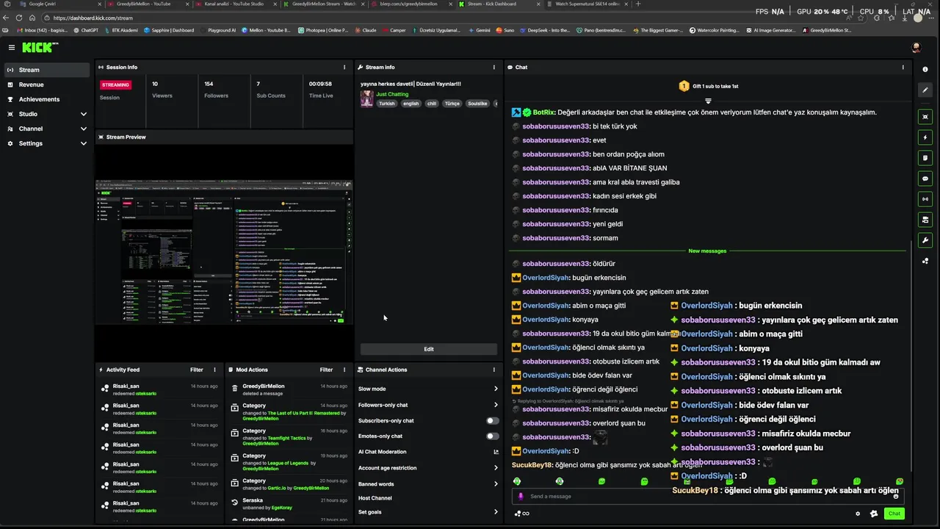This screenshot has height=529, width=940.
Task: Open the Mod Actions Filter
Action: [326, 370]
